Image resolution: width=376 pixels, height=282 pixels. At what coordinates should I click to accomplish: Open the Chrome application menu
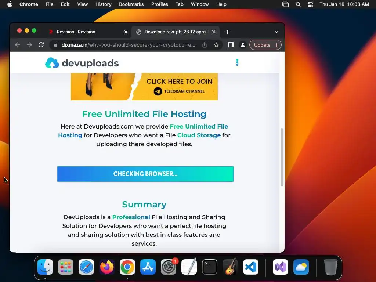tap(29, 4)
